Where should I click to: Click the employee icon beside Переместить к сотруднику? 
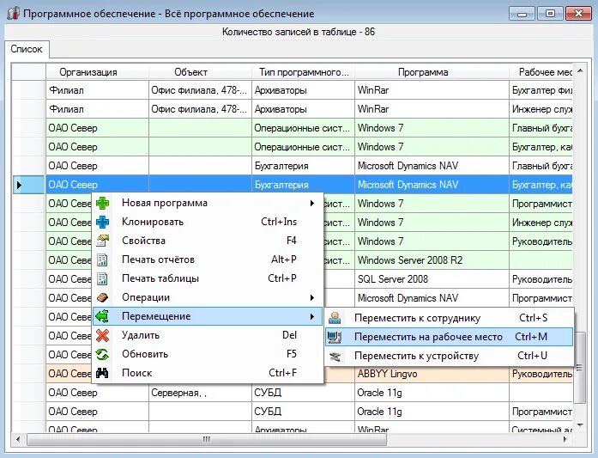point(335,318)
